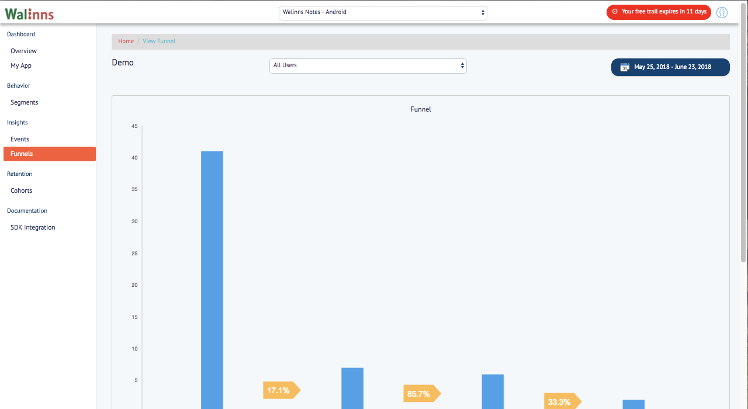Click the calendar icon on date range

pyautogui.click(x=625, y=67)
